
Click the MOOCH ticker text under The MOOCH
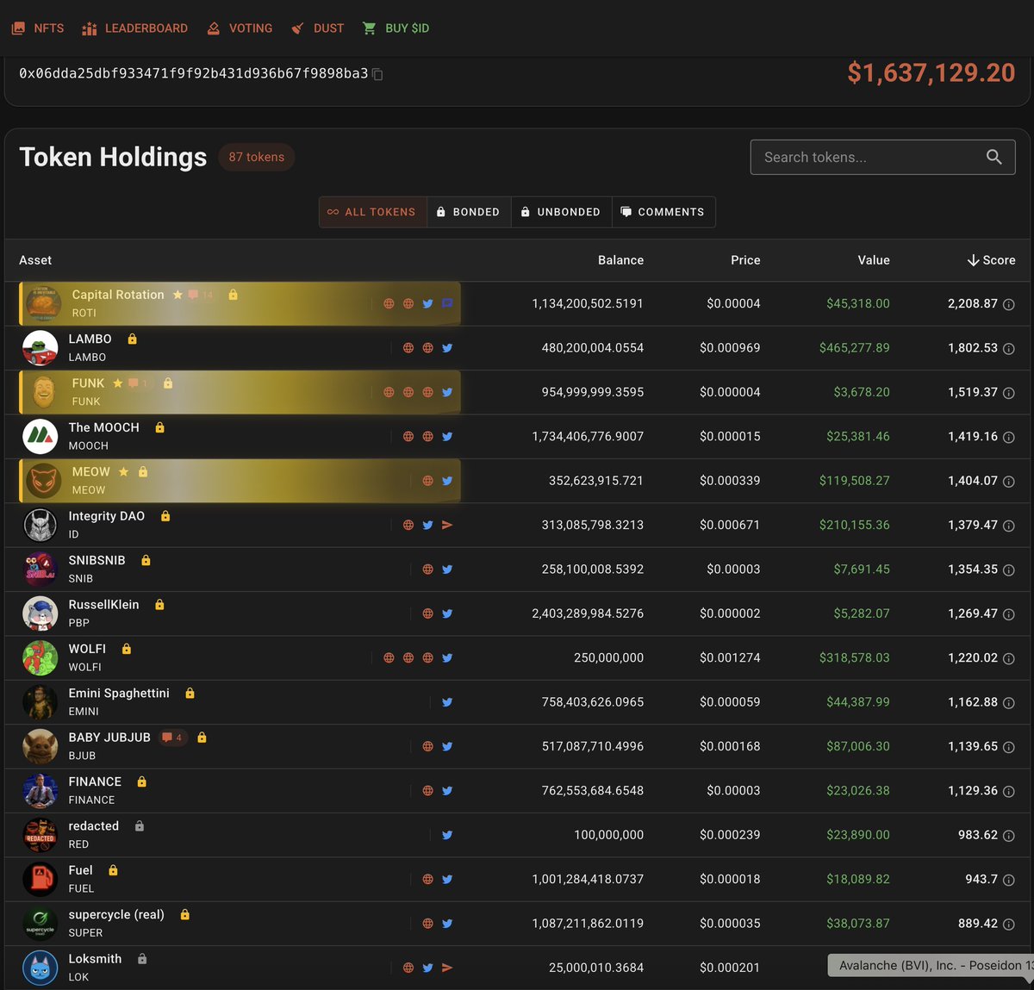click(x=89, y=446)
